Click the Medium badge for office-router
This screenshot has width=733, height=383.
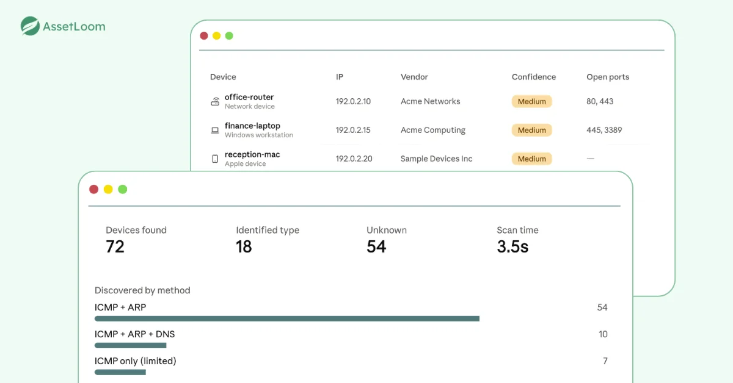(x=532, y=101)
